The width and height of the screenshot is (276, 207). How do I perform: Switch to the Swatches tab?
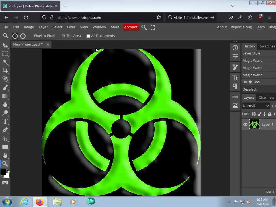[267, 46]
